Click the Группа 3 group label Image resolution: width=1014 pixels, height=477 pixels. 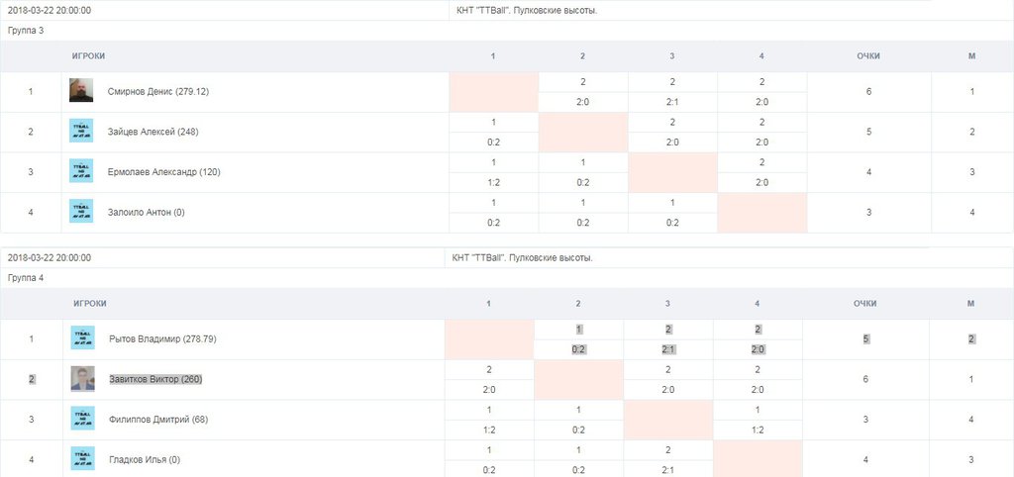click(x=26, y=31)
